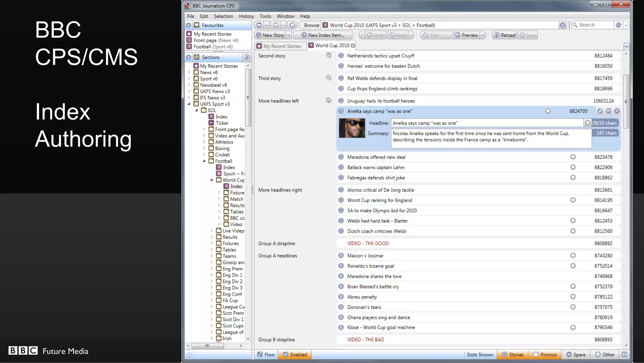644x363 pixels.
Task: Toggle Promos slots shown filter
Action: (x=545, y=355)
